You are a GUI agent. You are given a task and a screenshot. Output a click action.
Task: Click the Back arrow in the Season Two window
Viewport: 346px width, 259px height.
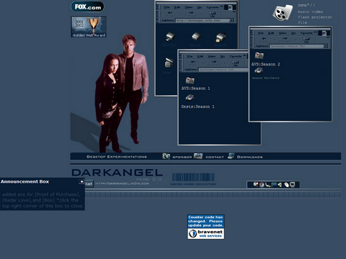264,39
